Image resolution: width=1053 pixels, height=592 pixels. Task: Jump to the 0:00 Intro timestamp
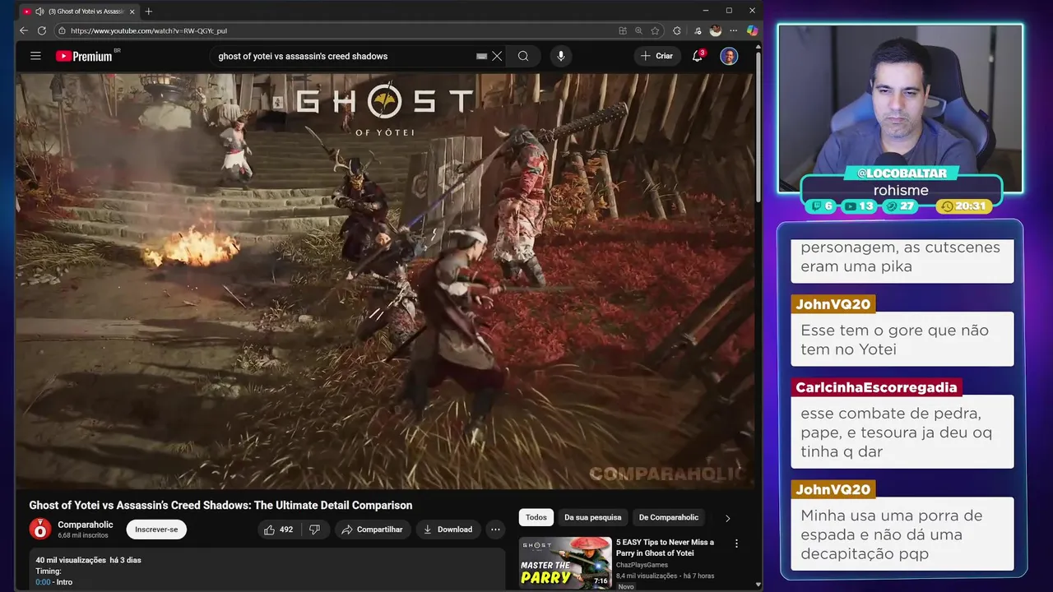pyautogui.click(x=44, y=582)
